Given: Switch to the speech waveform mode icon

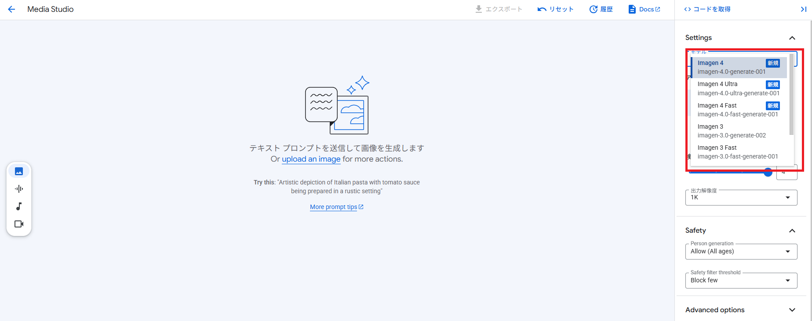Looking at the screenshot, I should tap(19, 189).
